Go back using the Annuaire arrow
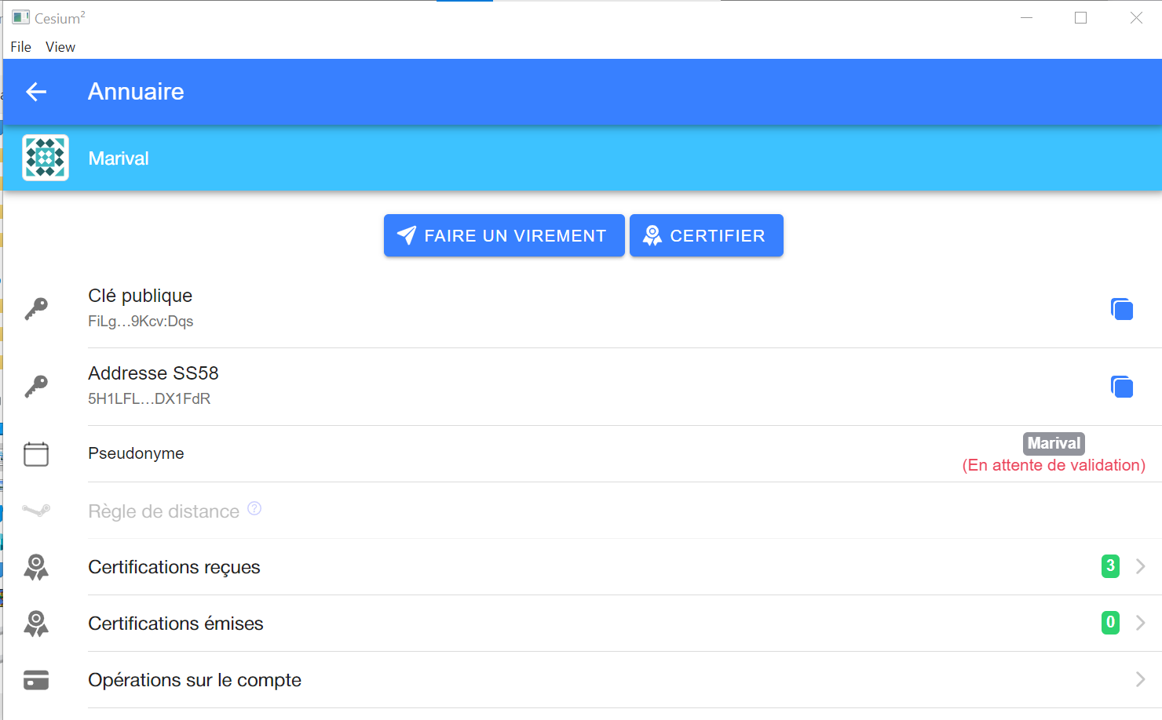Viewport: 1162px width, 720px height. pos(36,92)
